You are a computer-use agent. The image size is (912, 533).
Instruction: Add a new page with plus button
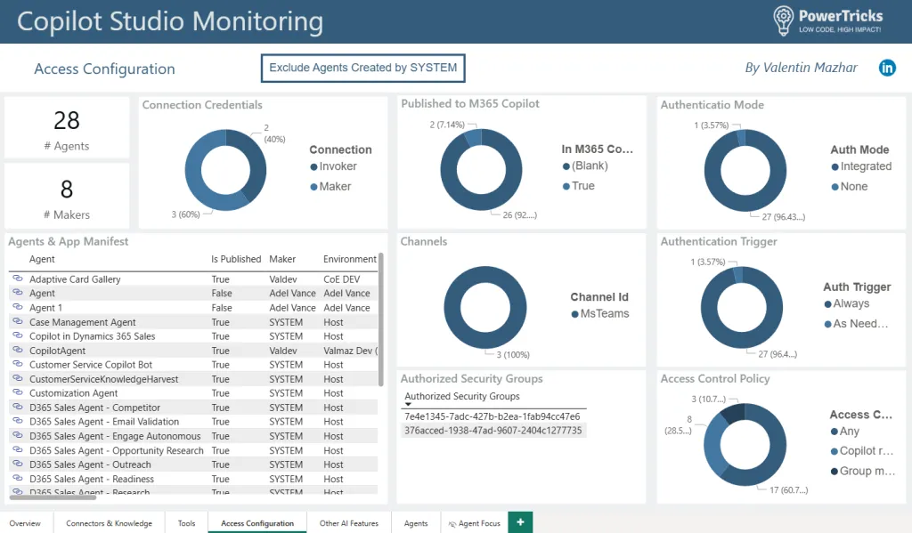tap(520, 522)
